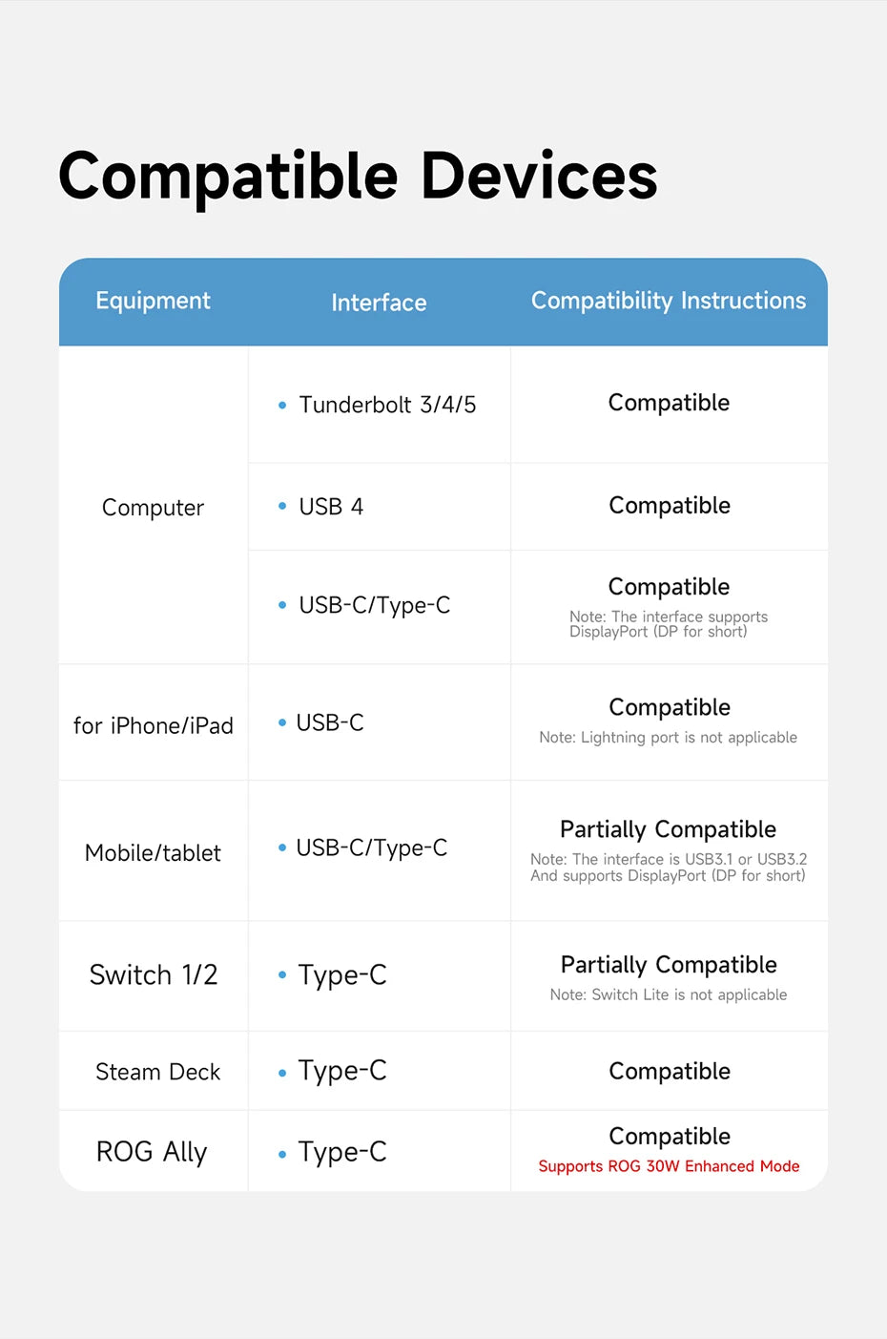
Task: Click the "Switch Lite is not applicable" note
Action: tap(669, 994)
